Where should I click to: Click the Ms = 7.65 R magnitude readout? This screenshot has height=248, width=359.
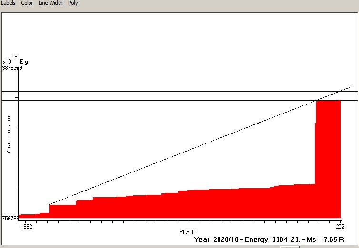click(324, 239)
